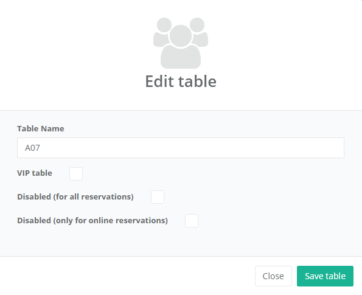Click the left background person silhouette

click(x=162, y=32)
